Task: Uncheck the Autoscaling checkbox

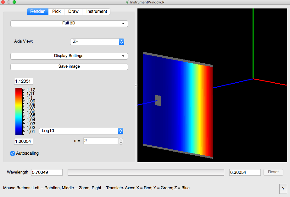Action: pyautogui.click(x=13, y=153)
